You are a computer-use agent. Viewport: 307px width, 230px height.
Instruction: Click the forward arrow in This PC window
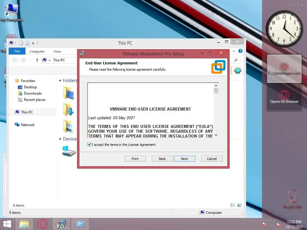coord(23,60)
